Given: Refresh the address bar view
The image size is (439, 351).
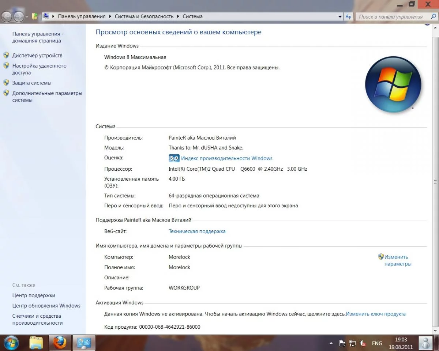Looking at the screenshot, I should tap(349, 17).
